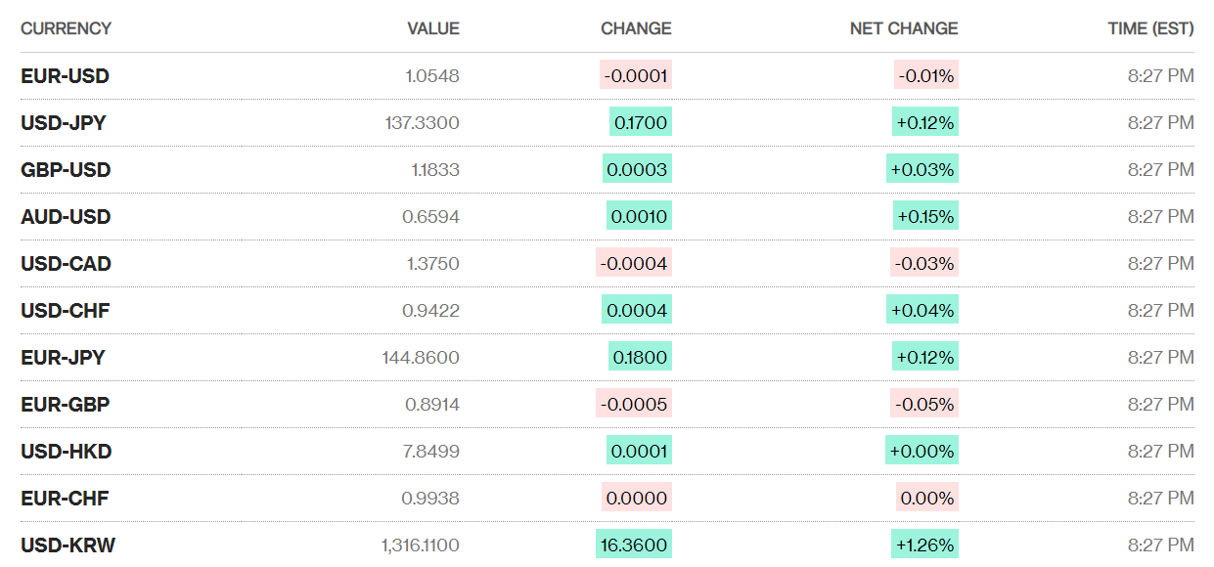The width and height of the screenshot is (1214, 567).
Task: Click the 137.3300 value for USD-JPY
Action: (x=423, y=123)
